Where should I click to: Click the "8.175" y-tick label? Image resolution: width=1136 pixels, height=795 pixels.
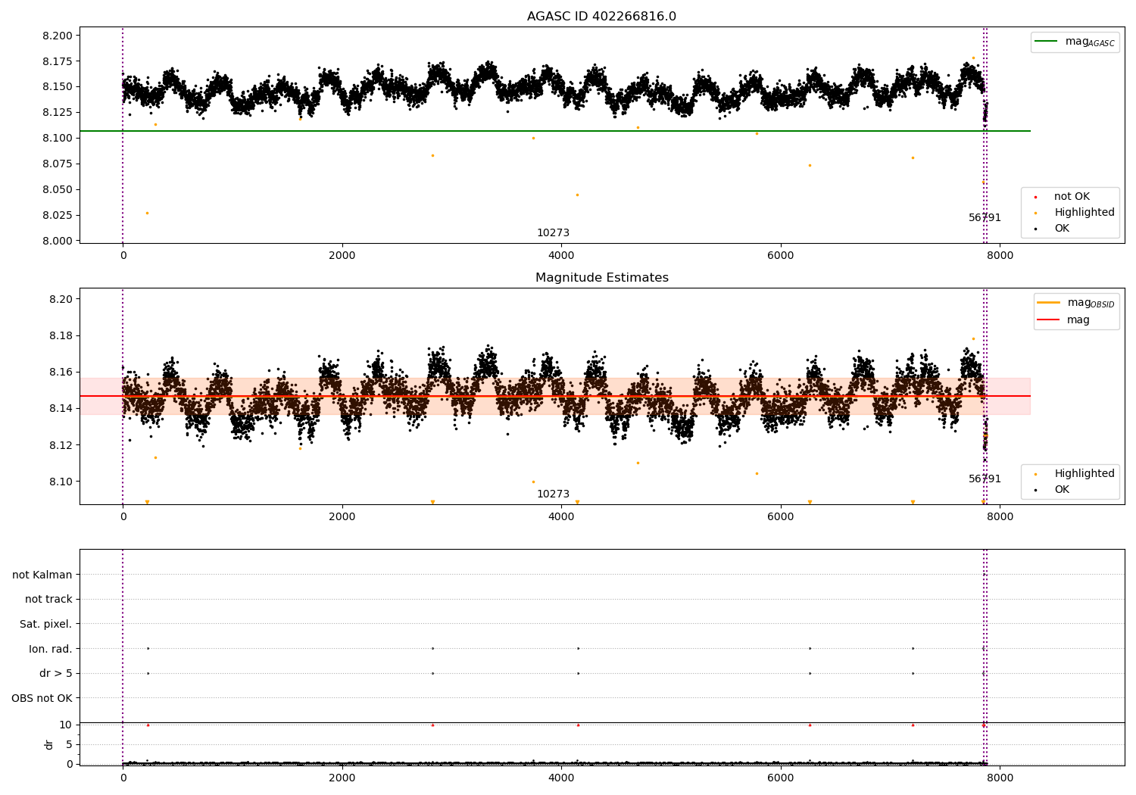(58, 61)
